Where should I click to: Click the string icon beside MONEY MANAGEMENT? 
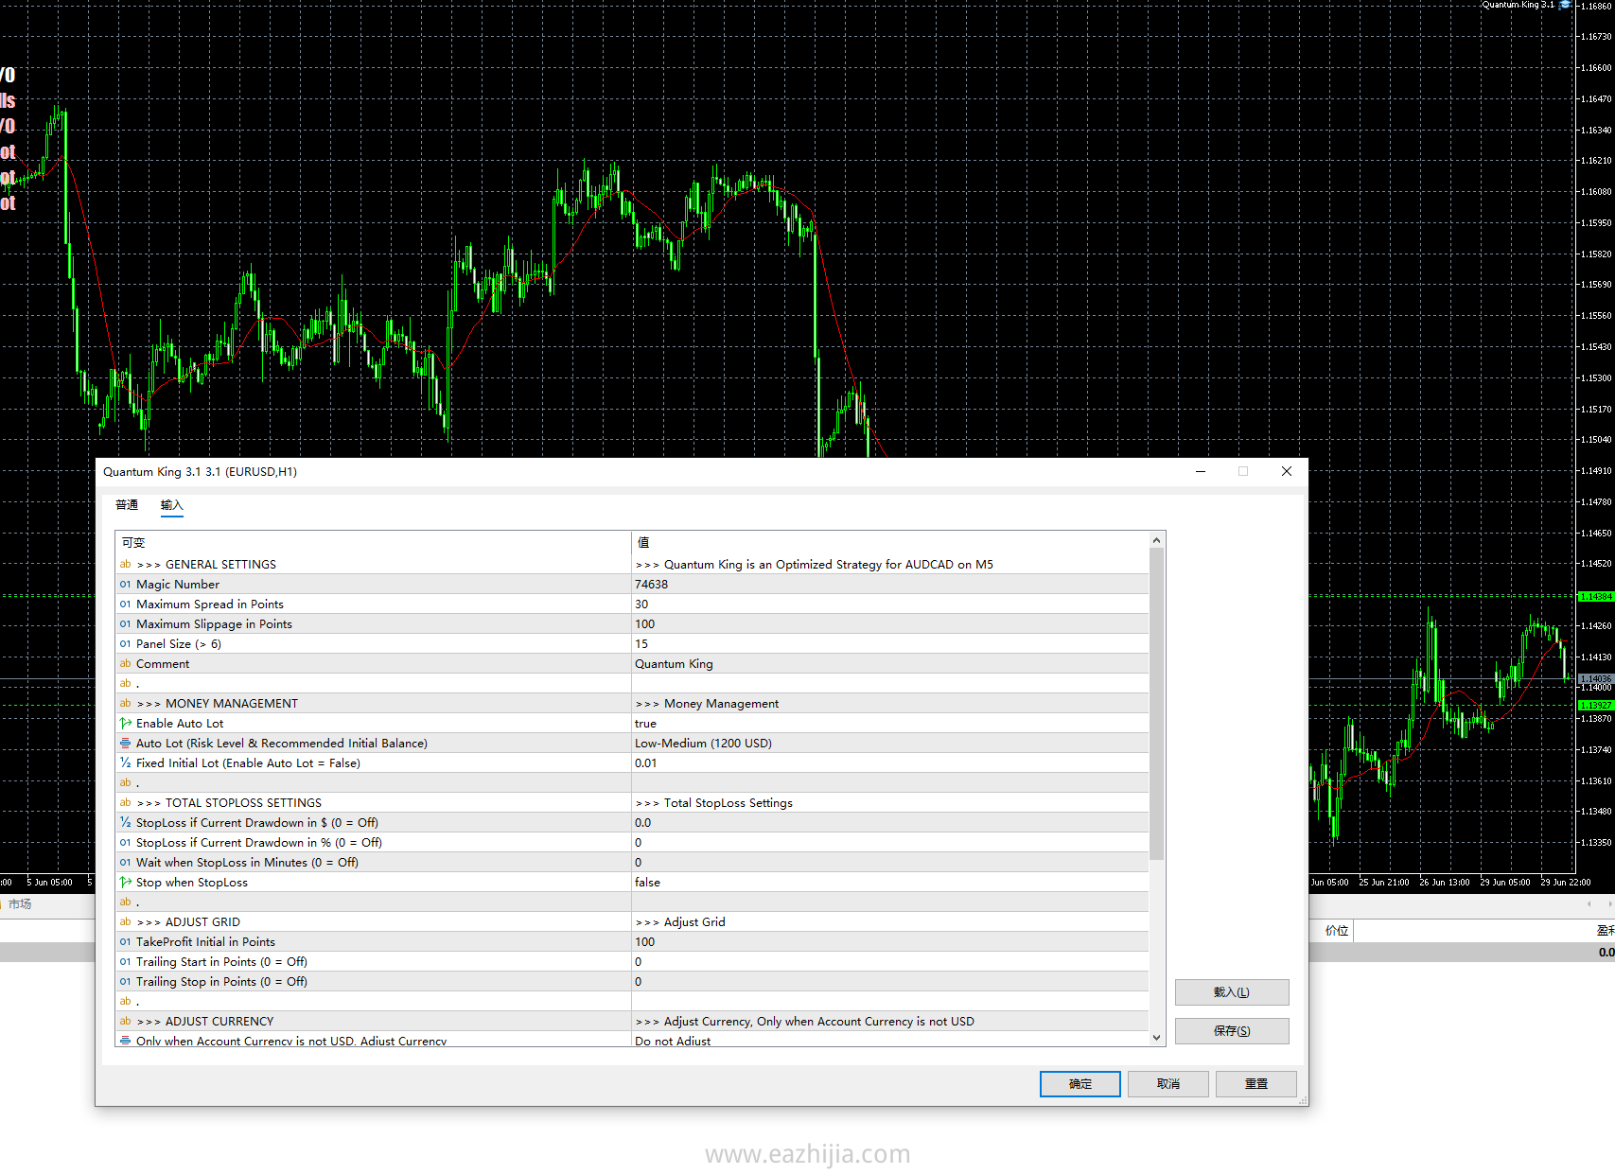(125, 704)
